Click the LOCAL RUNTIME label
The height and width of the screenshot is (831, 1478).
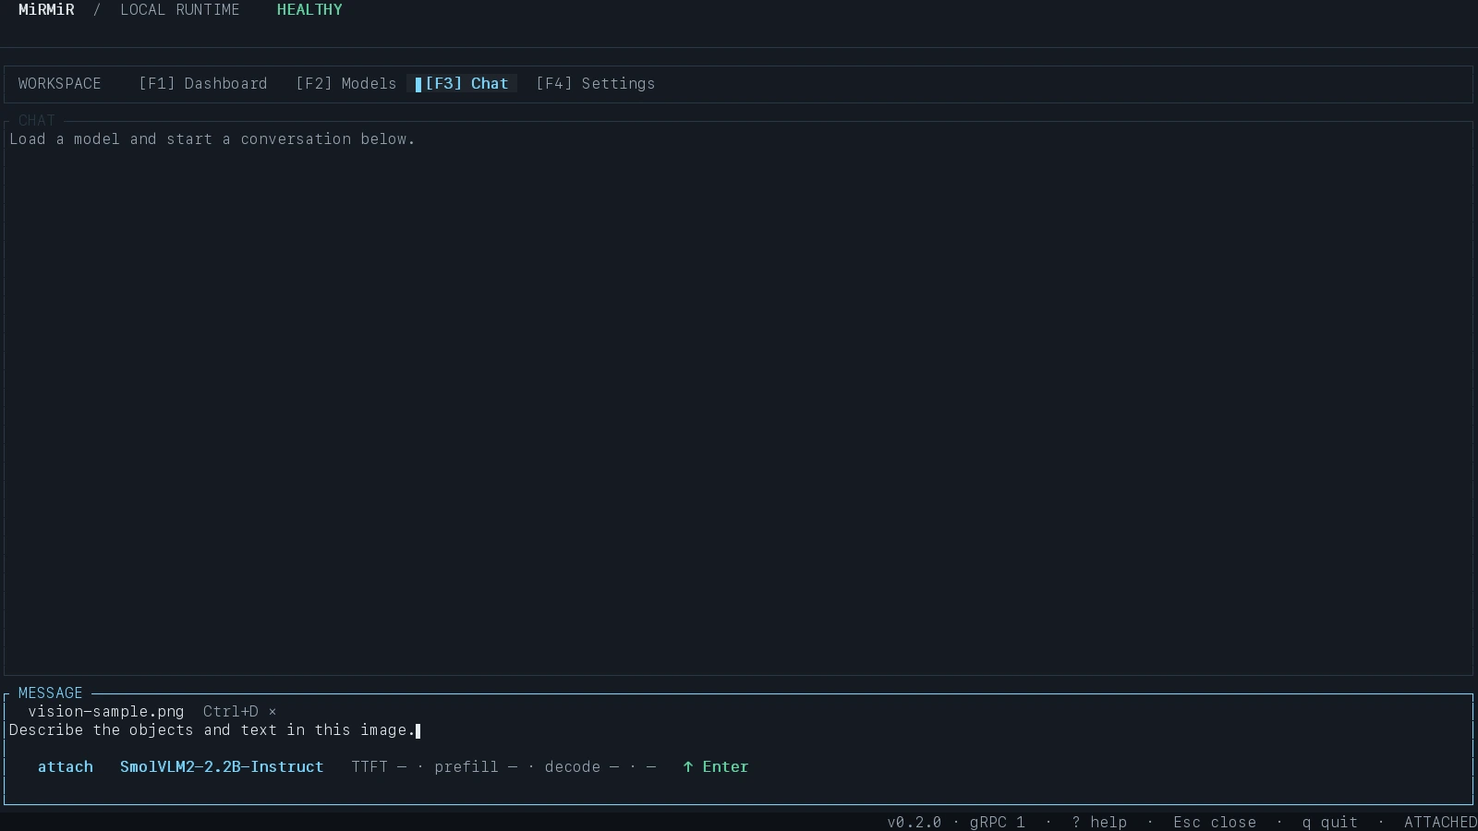tap(180, 9)
